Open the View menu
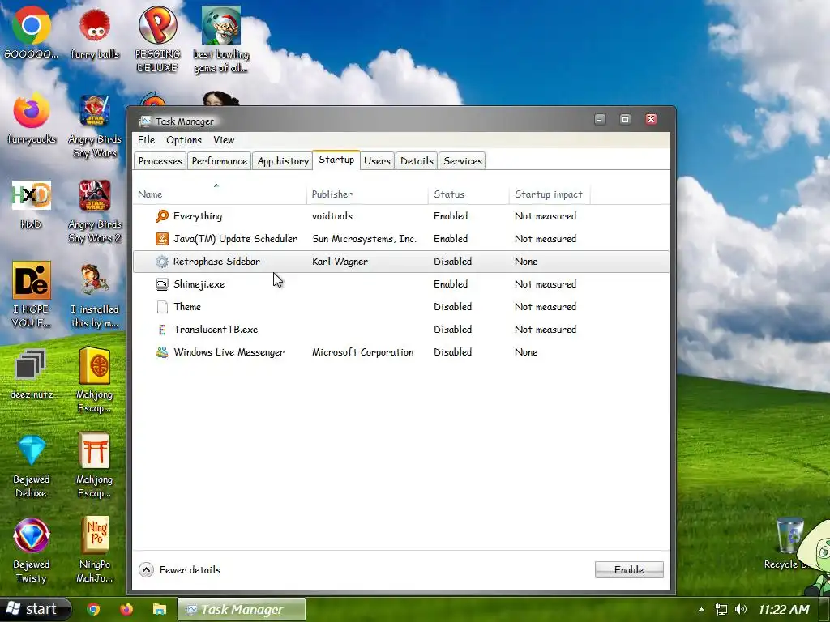830x622 pixels. 224,139
